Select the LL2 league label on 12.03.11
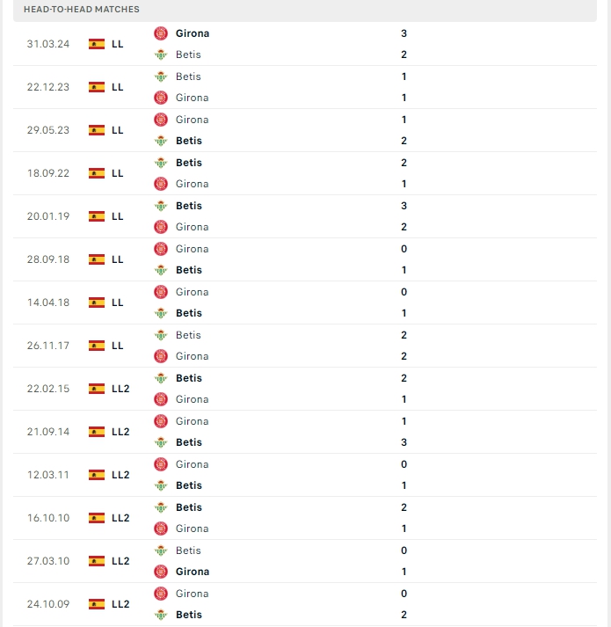Screen dimensions: 611x627 click(x=120, y=475)
